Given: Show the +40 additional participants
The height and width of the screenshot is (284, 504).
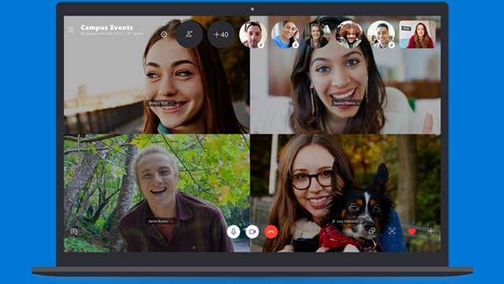Looking at the screenshot, I should [220, 34].
